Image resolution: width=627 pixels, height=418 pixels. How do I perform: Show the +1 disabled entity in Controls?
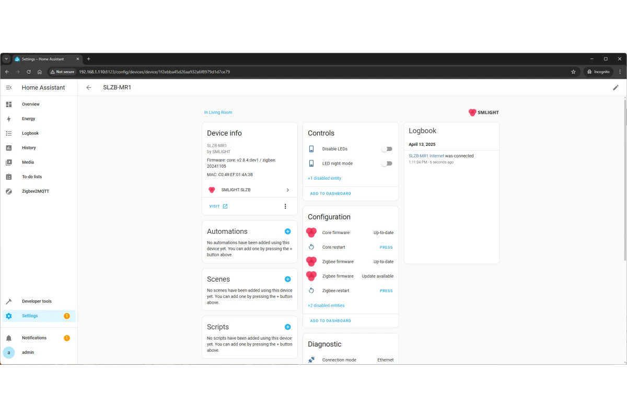click(x=324, y=178)
